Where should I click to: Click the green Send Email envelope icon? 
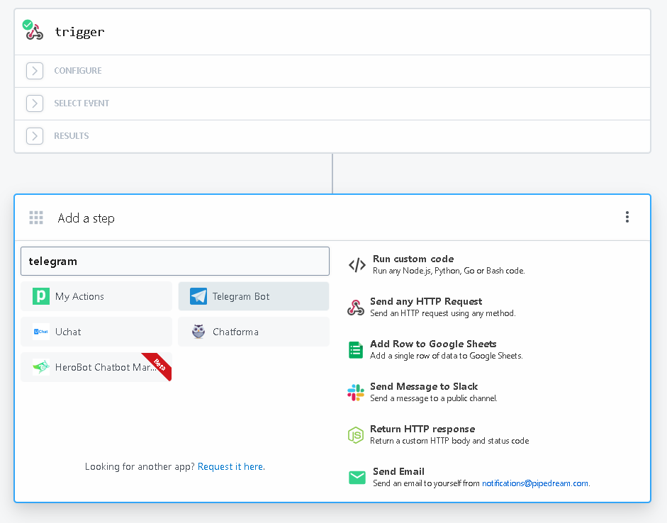point(357,478)
